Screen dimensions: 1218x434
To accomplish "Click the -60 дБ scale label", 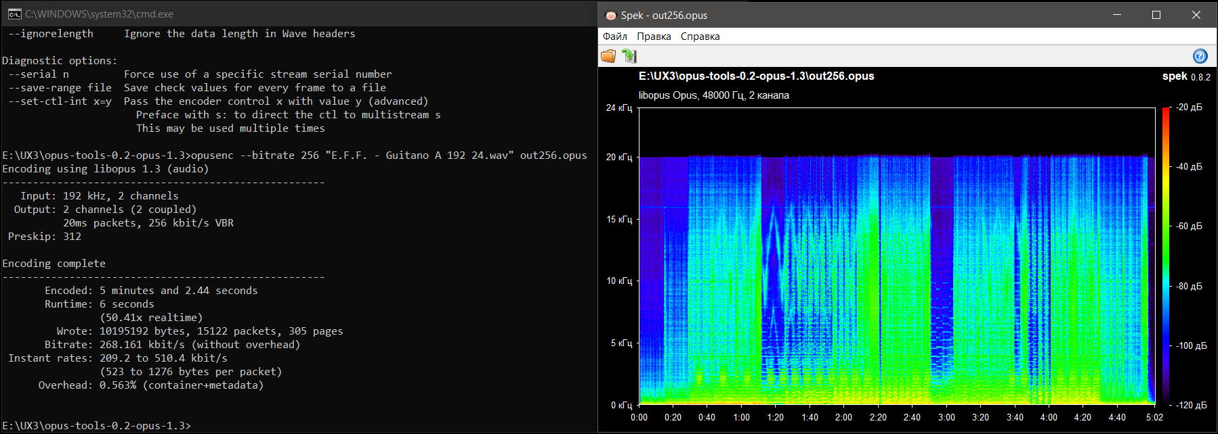I will tap(1189, 226).
